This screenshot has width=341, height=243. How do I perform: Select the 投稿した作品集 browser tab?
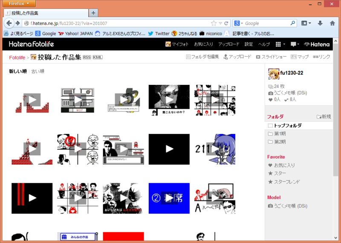coord(46,13)
